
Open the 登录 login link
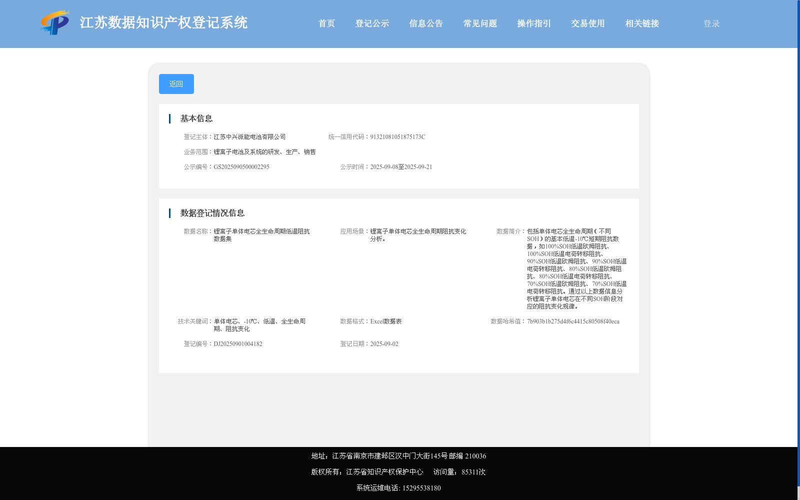point(710,23)
